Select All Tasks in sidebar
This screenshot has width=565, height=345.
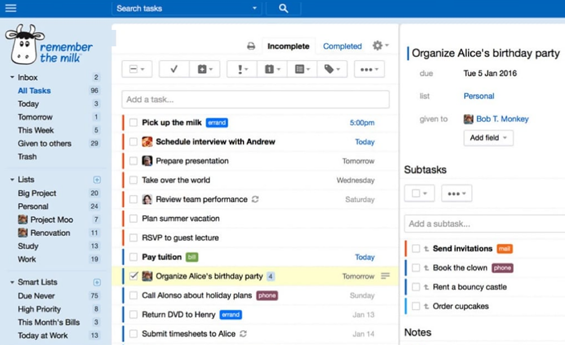tap(34, 90)
